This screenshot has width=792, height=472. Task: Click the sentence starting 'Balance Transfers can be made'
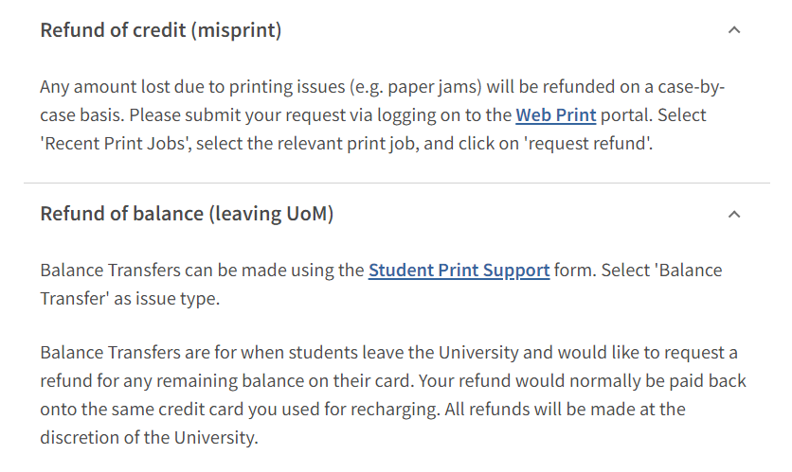point(382,285)
